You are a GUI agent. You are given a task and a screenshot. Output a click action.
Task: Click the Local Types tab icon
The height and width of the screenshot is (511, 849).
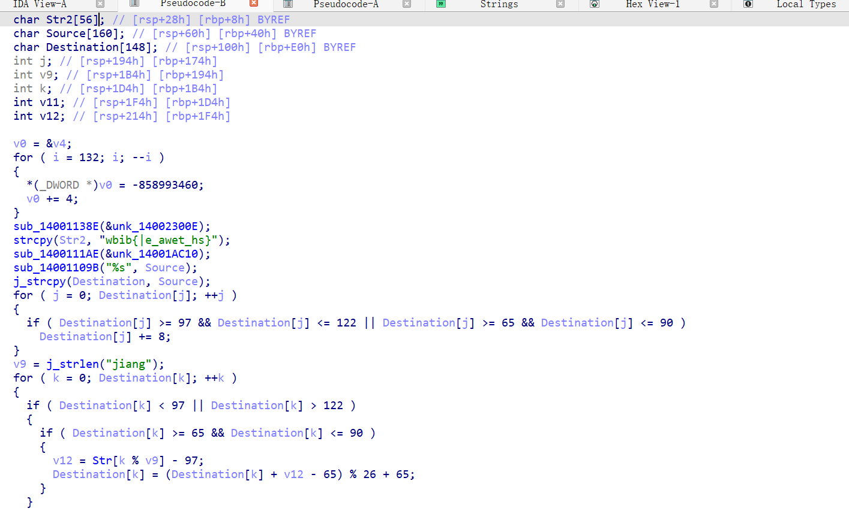click(x=748, y=4)
